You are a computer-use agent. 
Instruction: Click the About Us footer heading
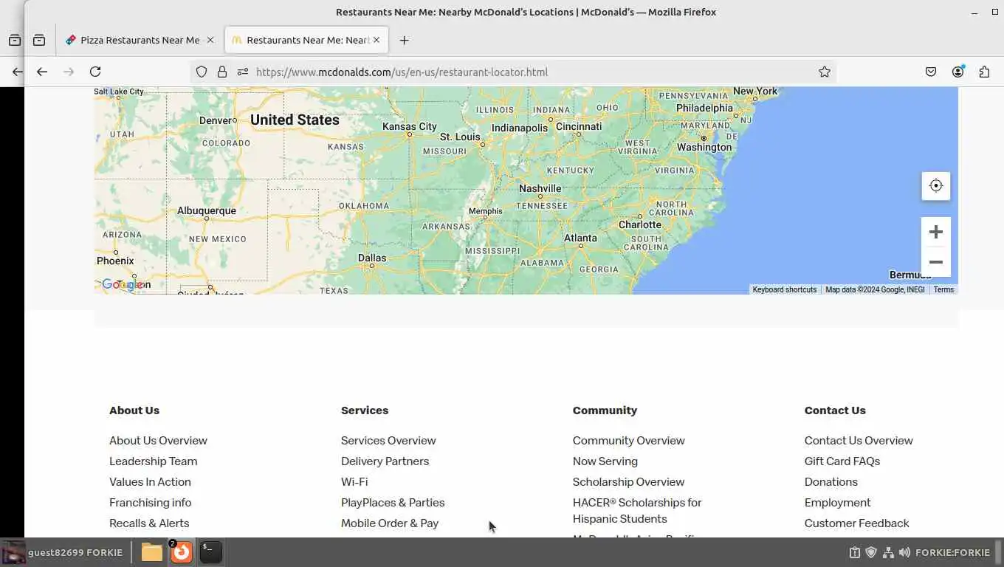point(134,410)
